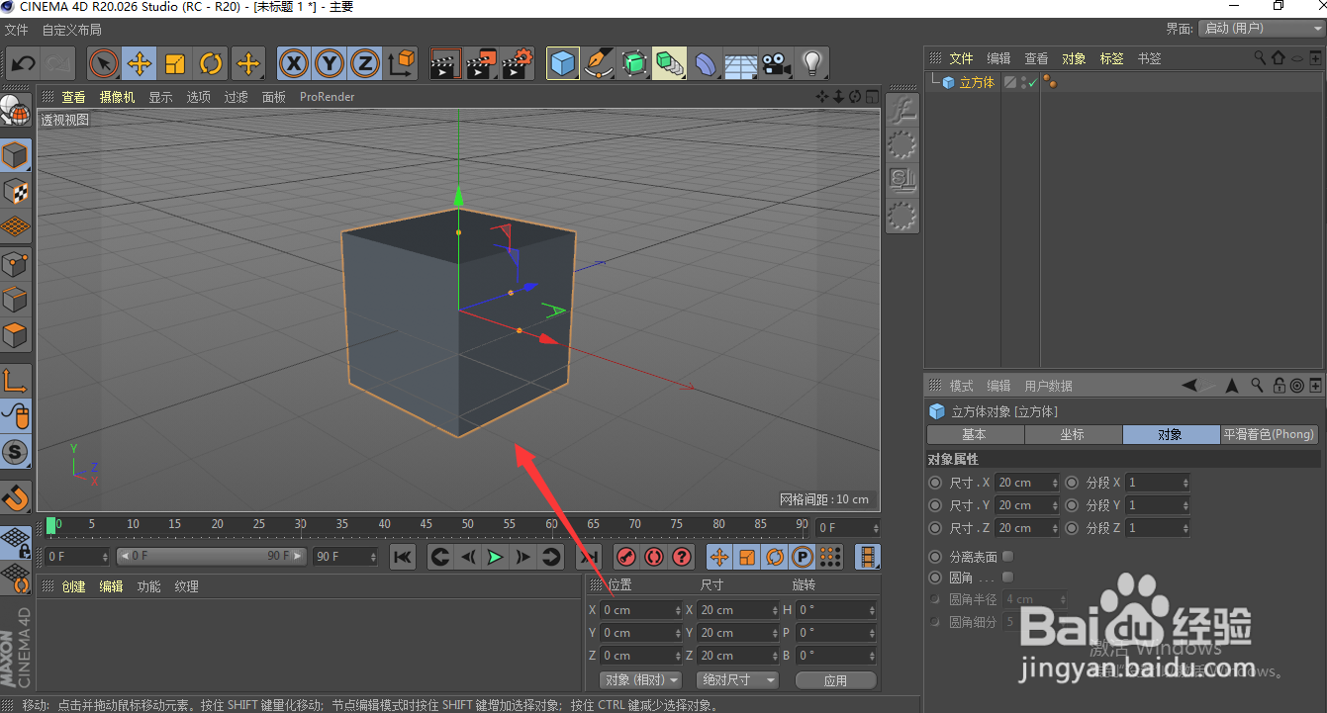This screenshot has width=1327, height=713.
Task: Switch to polygons mode in left sidebar
Action: [15, 335]
